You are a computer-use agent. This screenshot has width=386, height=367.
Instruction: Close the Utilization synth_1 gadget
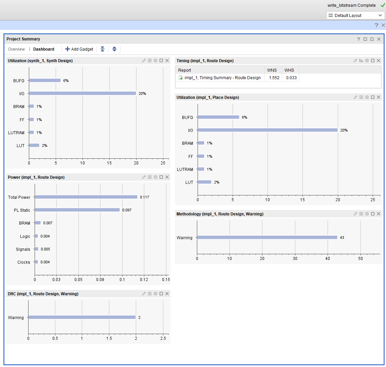click(167, 60)
